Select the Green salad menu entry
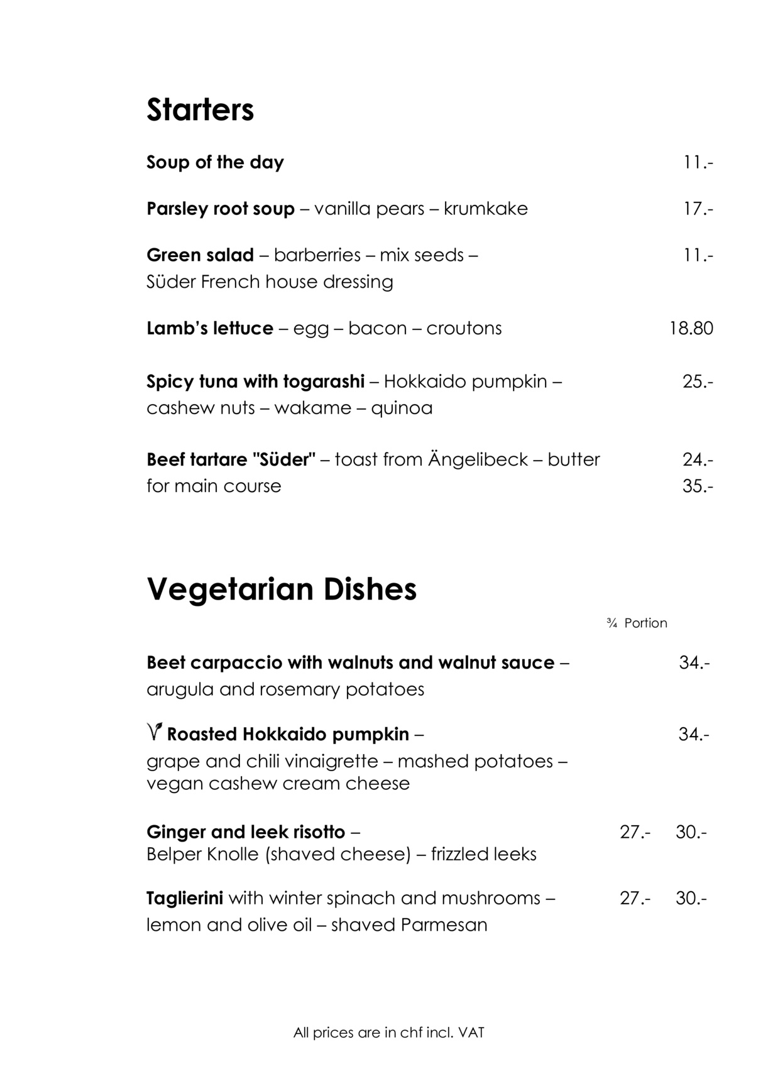768x1086 pixels. pyautogui.click(x=200, y=255)
